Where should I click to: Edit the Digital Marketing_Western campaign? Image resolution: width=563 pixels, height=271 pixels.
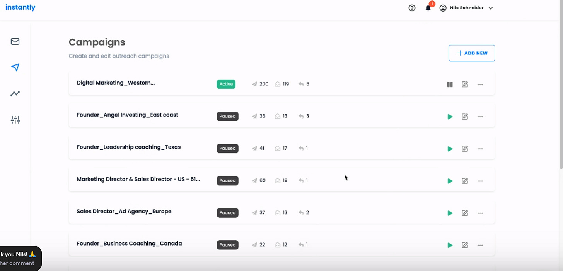[x=465, y=84]
